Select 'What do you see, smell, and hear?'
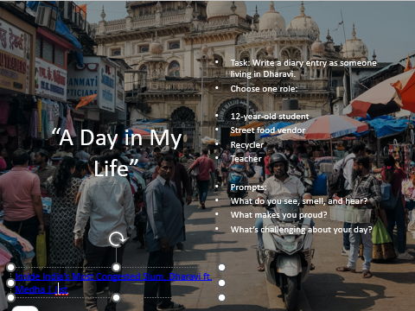The height and width of the screenshot is (311, 415). (299, 201)
